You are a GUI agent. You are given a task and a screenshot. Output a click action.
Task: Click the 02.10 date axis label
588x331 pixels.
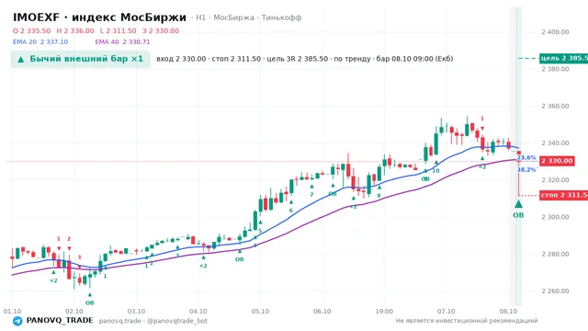tap(74, 312)
